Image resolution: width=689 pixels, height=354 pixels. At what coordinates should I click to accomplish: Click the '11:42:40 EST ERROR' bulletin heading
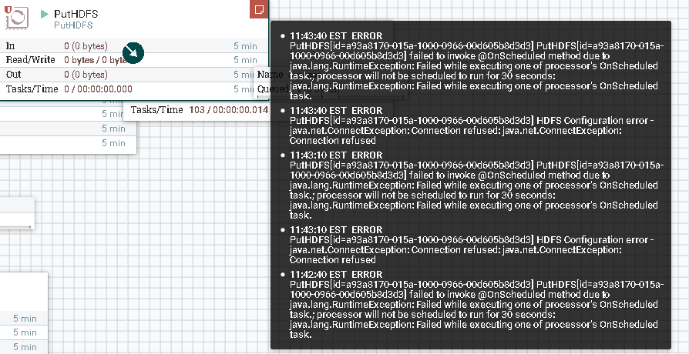tap(336, 275)
